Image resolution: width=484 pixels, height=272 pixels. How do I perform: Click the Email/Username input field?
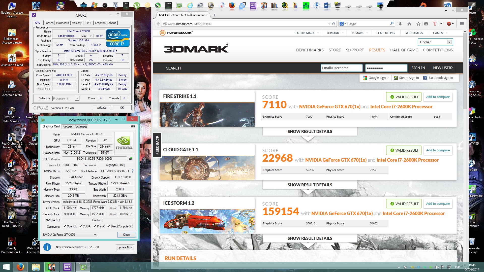coord(341,68)
